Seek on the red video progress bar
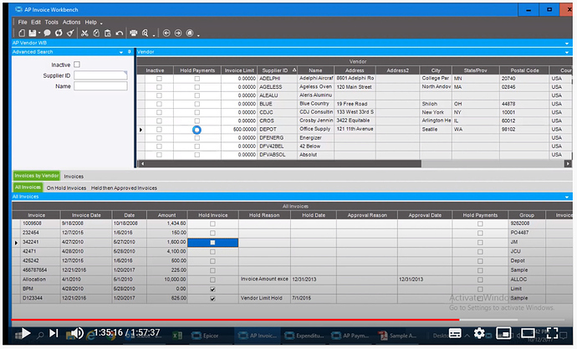 click(x=251, y=320)
